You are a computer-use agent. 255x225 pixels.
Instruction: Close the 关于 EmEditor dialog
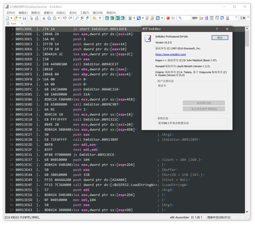[x=227, y=29]
